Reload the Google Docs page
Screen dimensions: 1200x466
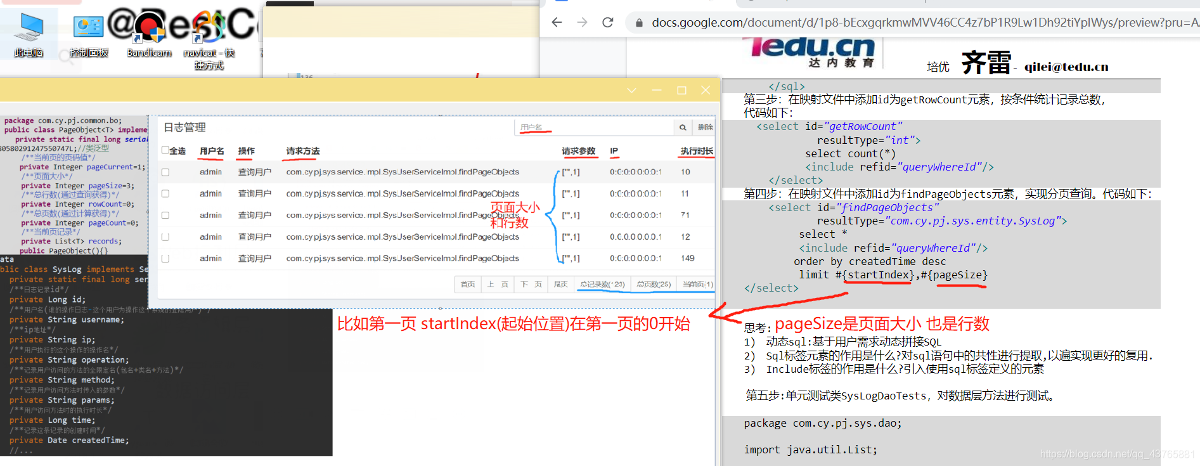pyautogui.click(x=607, y=22)
